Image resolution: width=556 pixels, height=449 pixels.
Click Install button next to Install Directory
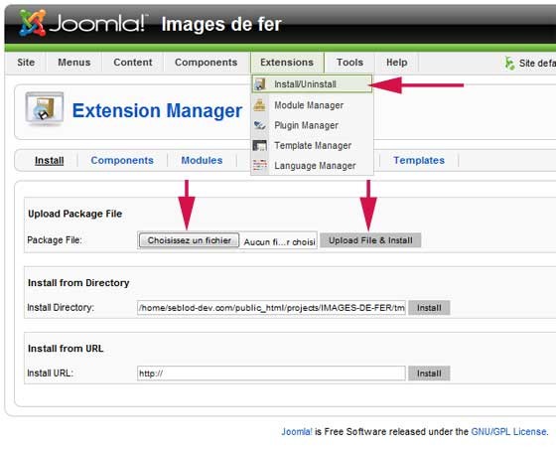click(x=429, y=308)
